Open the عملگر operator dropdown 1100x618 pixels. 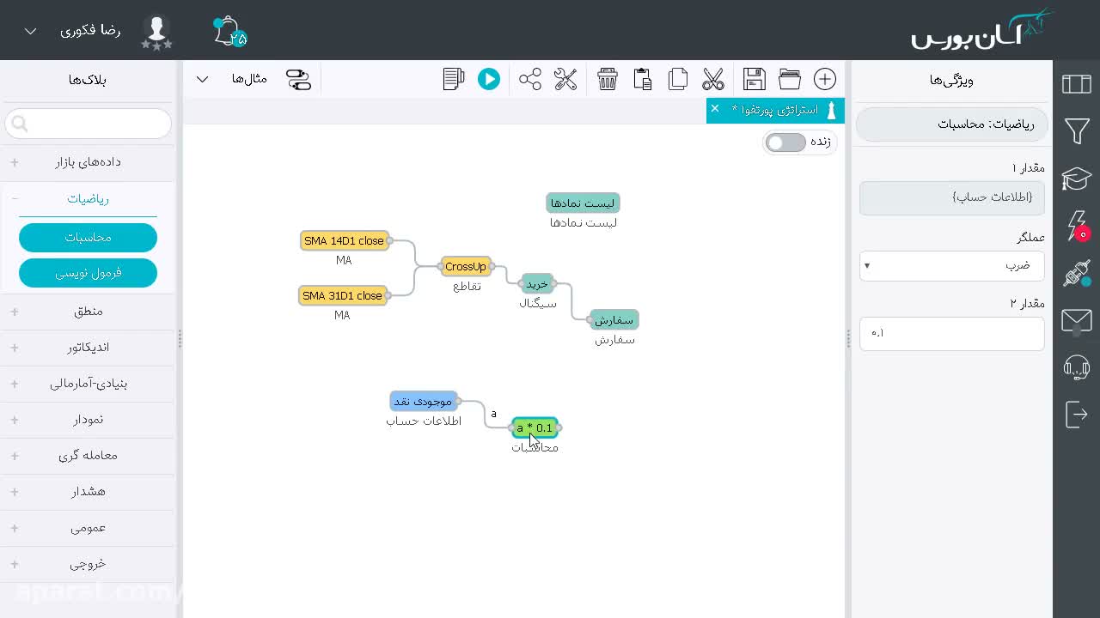tap(952, 265)
